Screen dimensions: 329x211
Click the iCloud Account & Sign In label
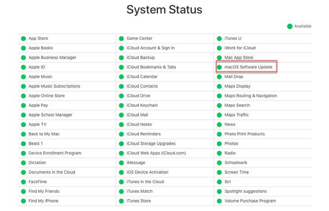(x=151, y=48)
